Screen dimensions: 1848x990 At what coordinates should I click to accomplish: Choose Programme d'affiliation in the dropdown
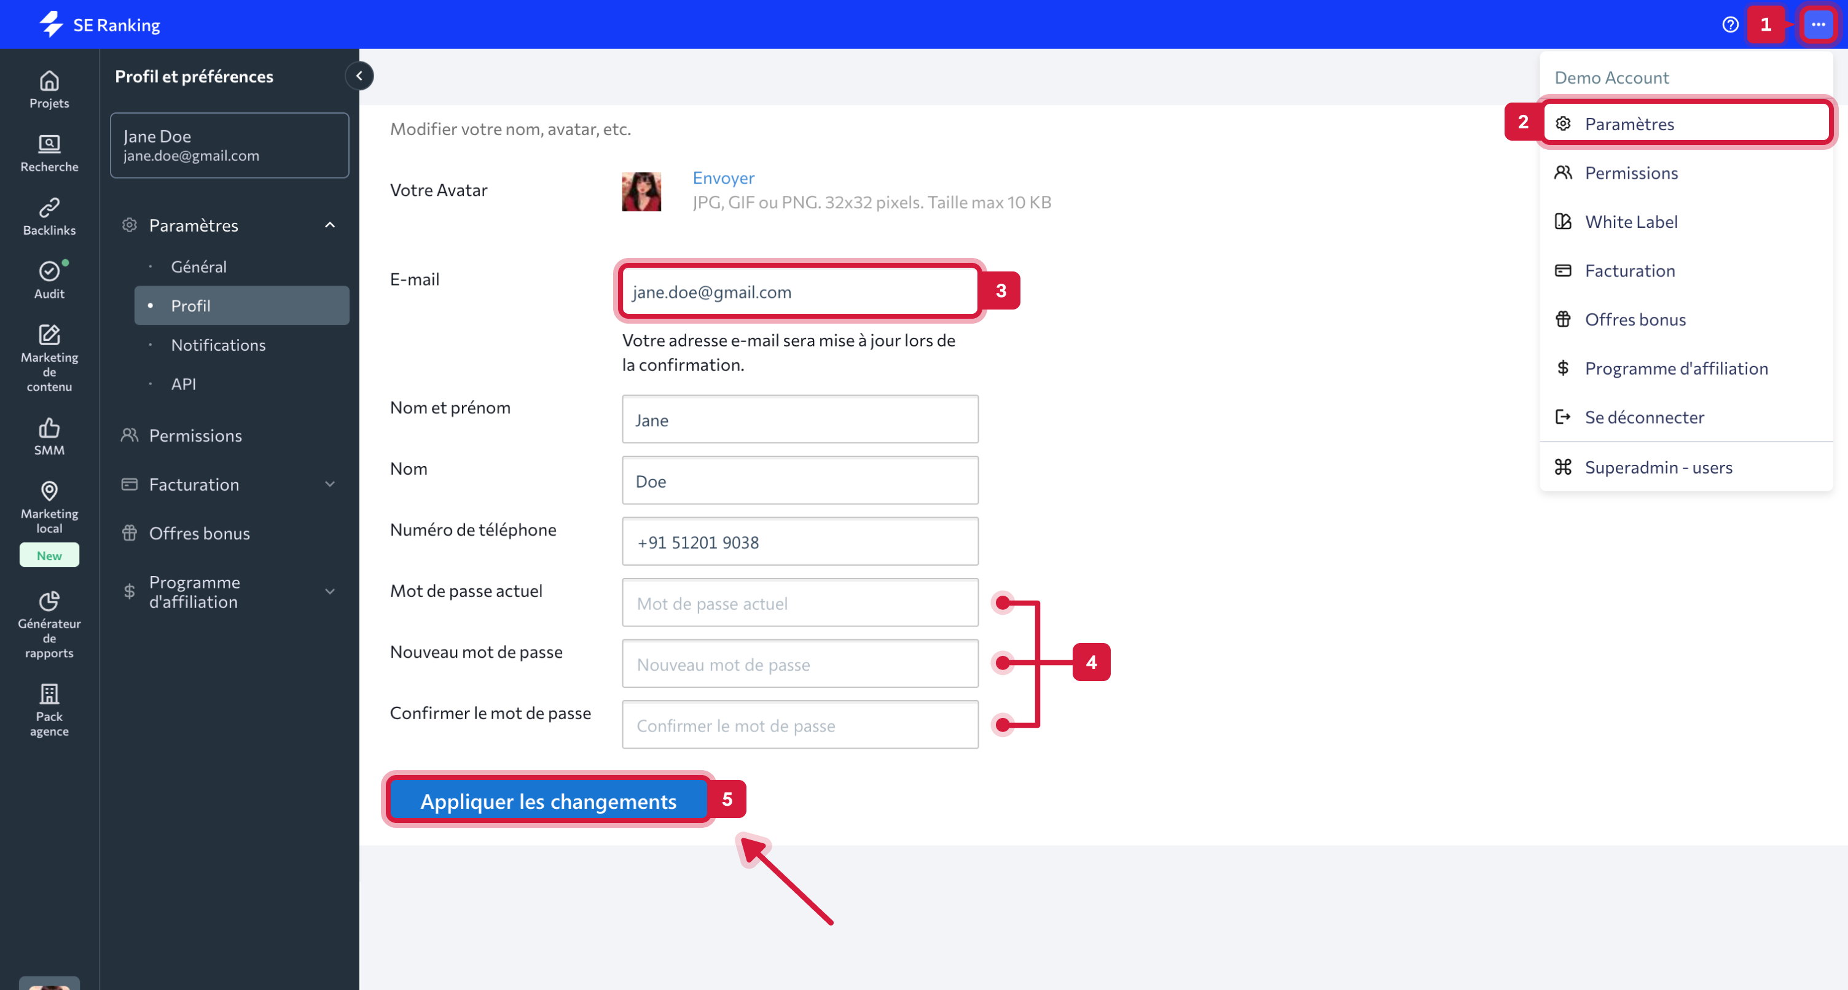[1686, 368]
